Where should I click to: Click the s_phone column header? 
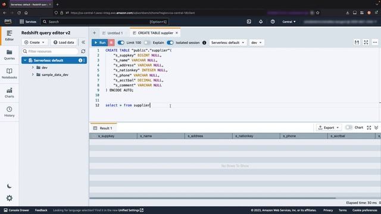tap(304, 136)
